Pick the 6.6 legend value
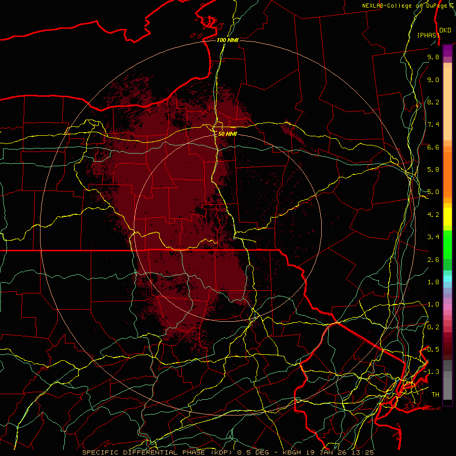 433,147
